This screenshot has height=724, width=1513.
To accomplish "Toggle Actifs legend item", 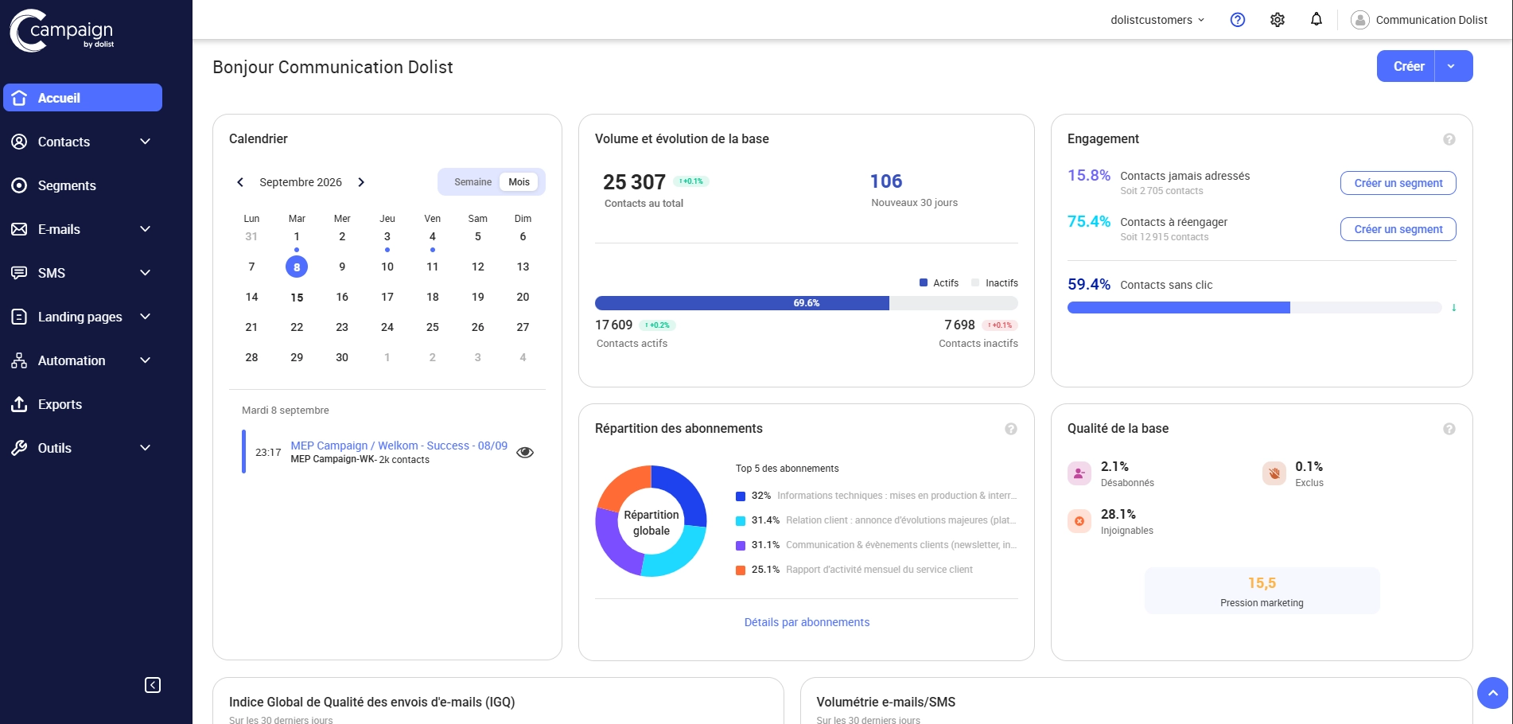I will point(939,283).
